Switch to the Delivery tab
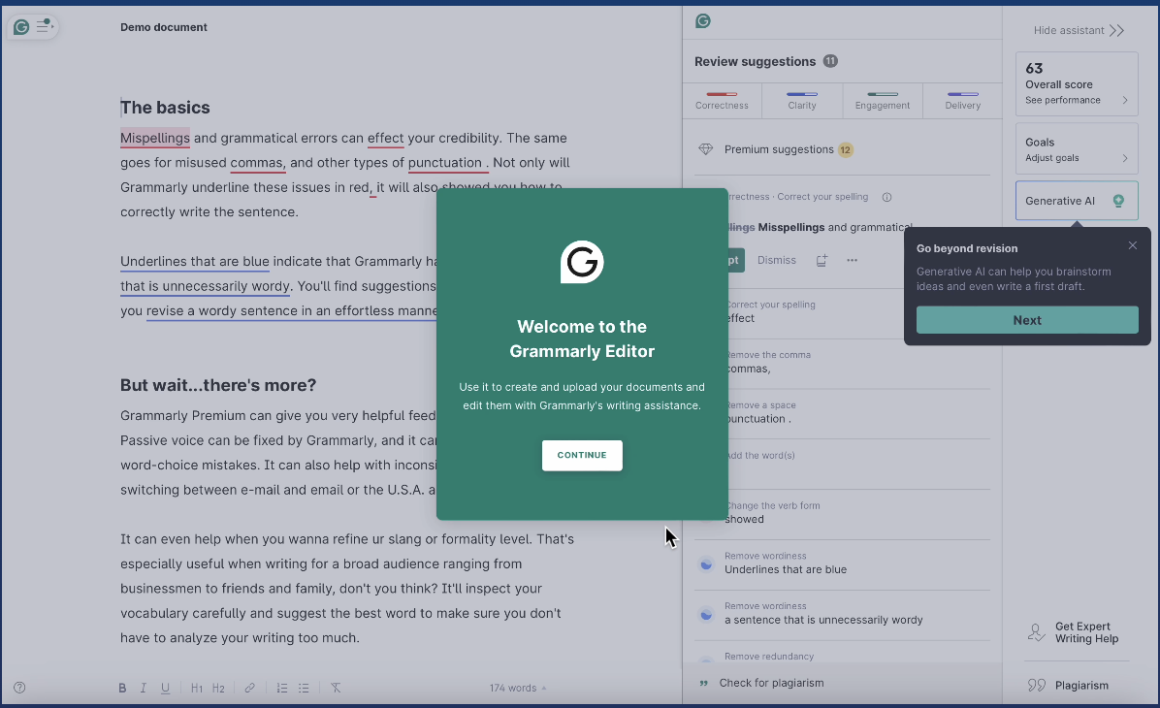The height and width of the screenshot is (708, 1160). pyautogui.click(x=962, y=101)
